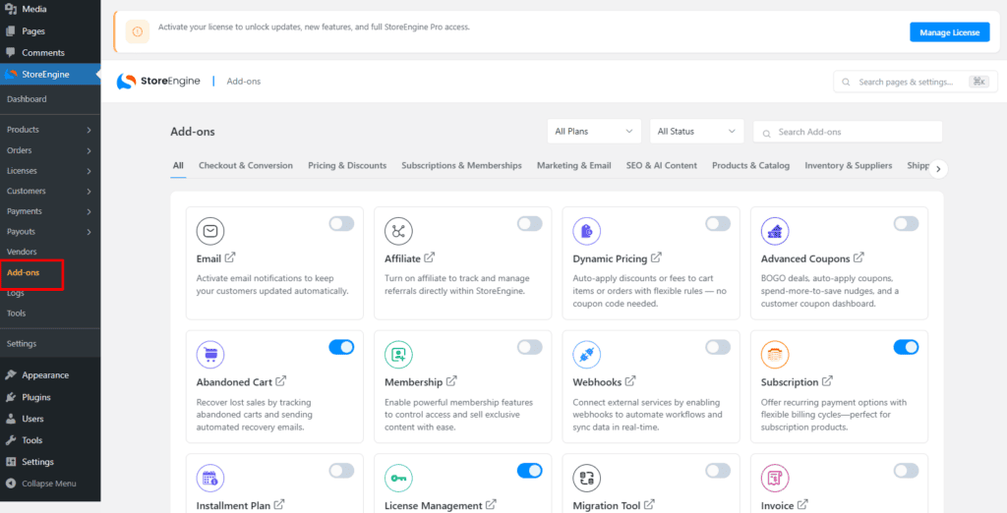Open the Plugins menu in WordPress sidebar
The width and height of the screenshot is (1007, 513).
pyautogui.click(x=36, y=397)
